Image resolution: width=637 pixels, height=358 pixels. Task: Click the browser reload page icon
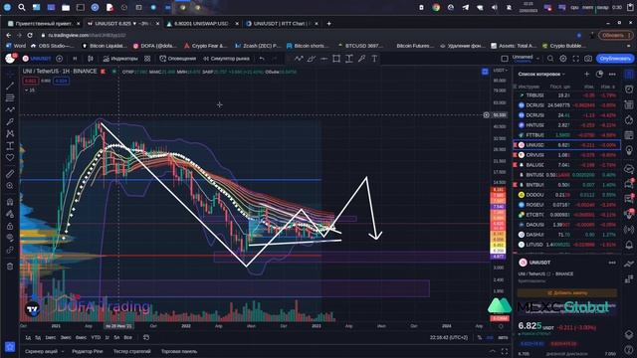[x=30, y=36]
